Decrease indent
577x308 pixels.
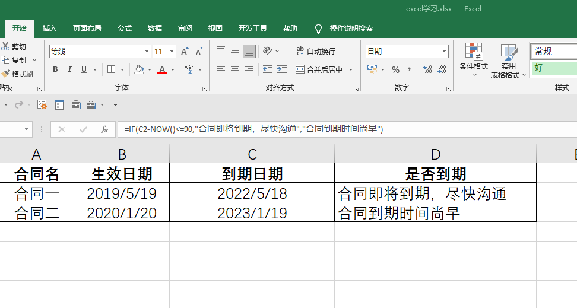pyautogui.click(x=268, y=69)
